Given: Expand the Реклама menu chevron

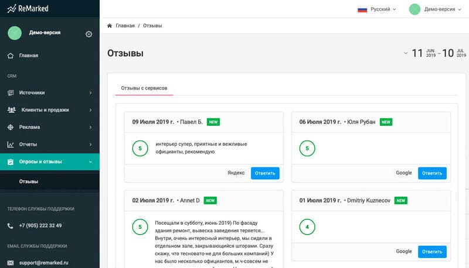Looking at the screenshot, I should tap(90, 127).
